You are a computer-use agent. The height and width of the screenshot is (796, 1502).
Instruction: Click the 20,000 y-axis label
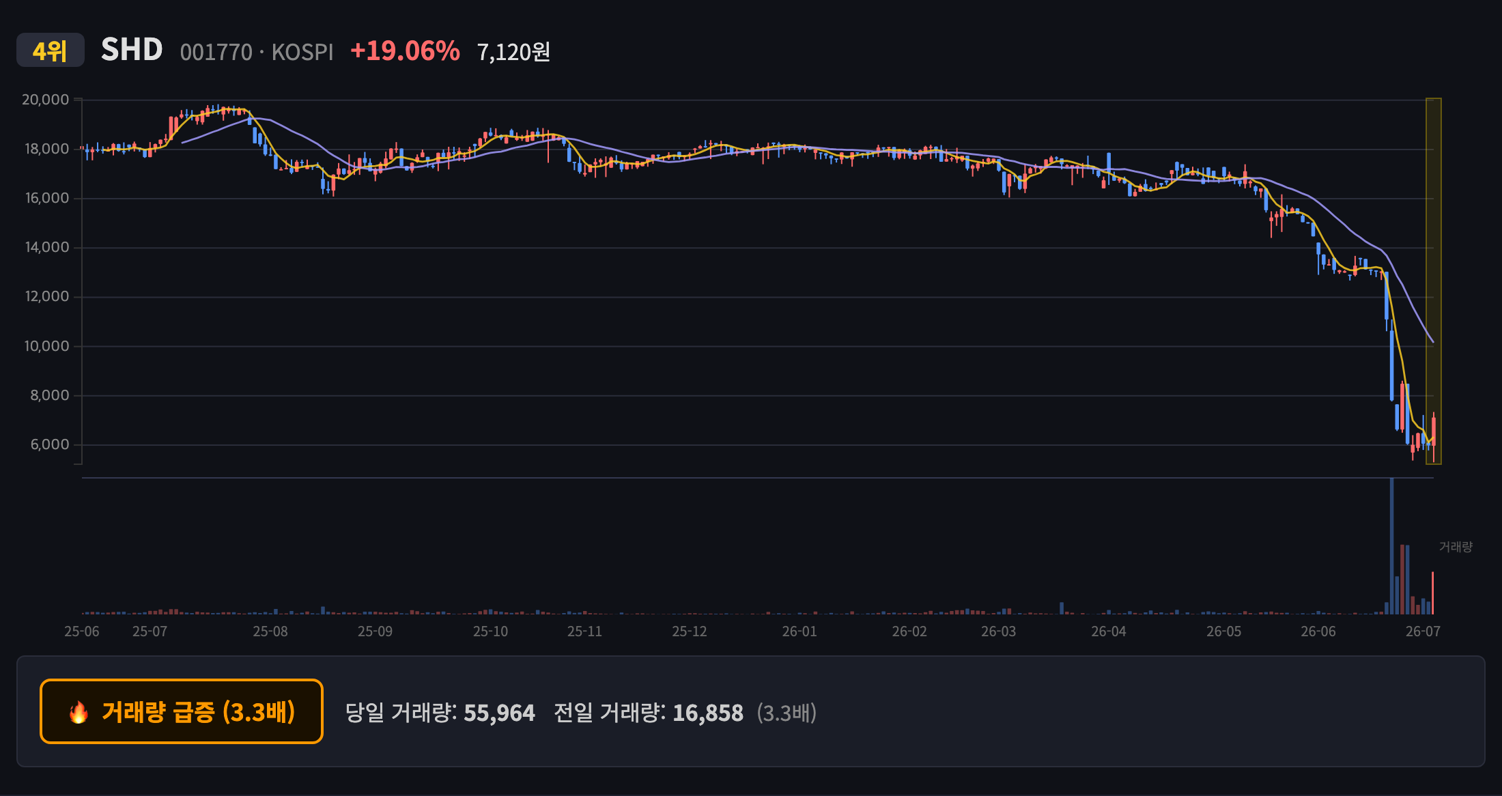tap(46, 100)
